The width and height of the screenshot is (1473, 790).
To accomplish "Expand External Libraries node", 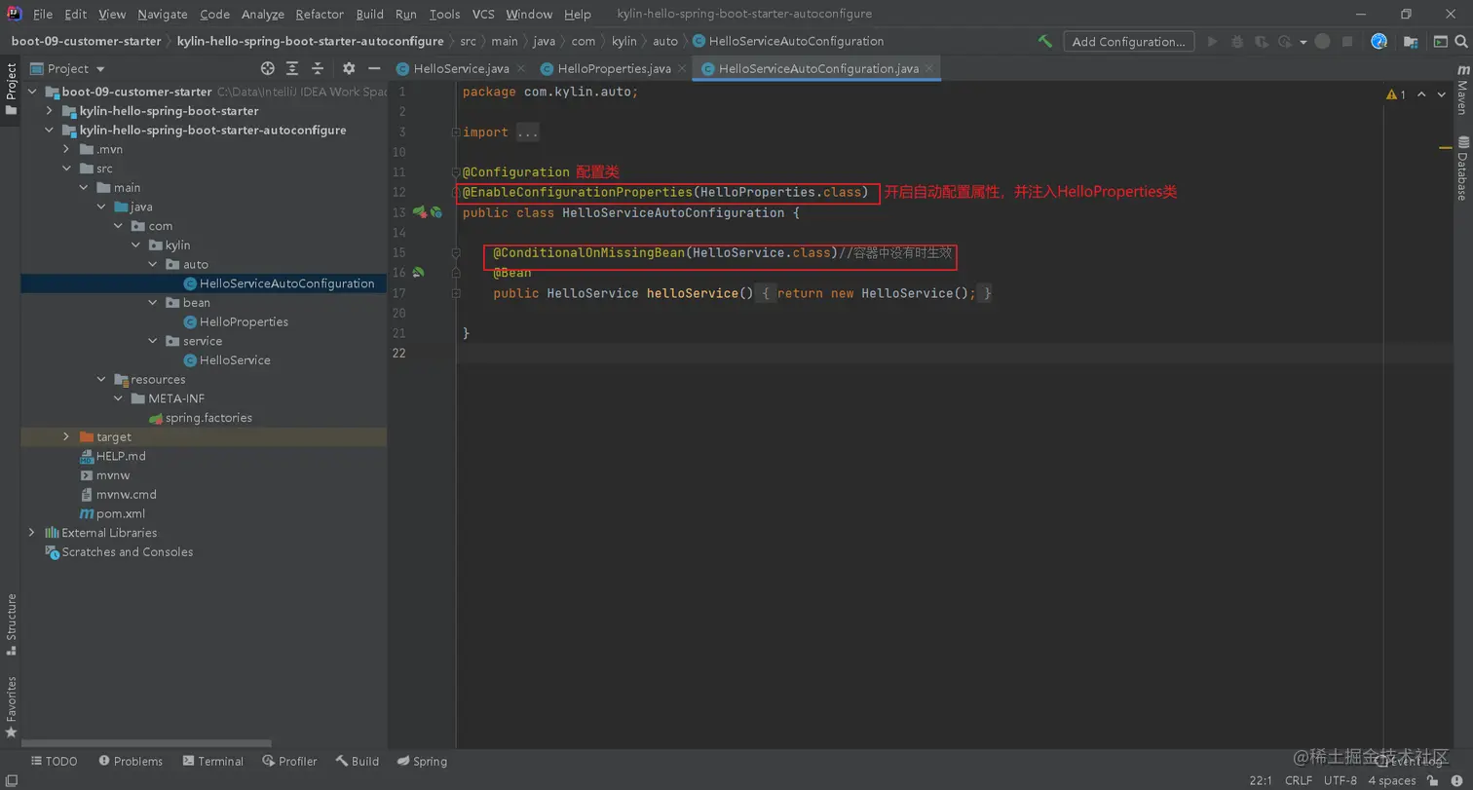I will coord(32,533).
